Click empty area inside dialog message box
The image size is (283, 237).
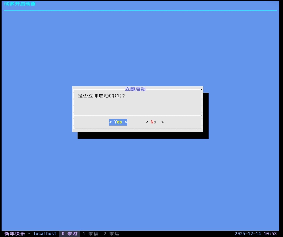pos(138,106)
